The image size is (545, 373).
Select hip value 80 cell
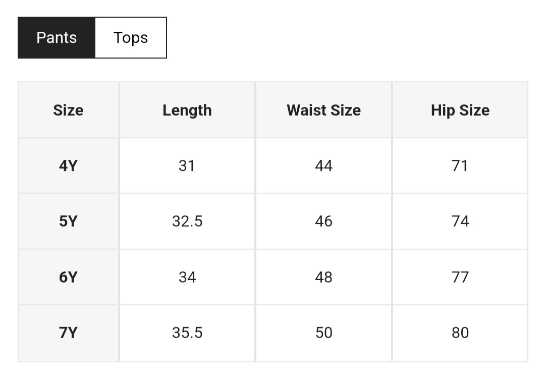point(460,333)
